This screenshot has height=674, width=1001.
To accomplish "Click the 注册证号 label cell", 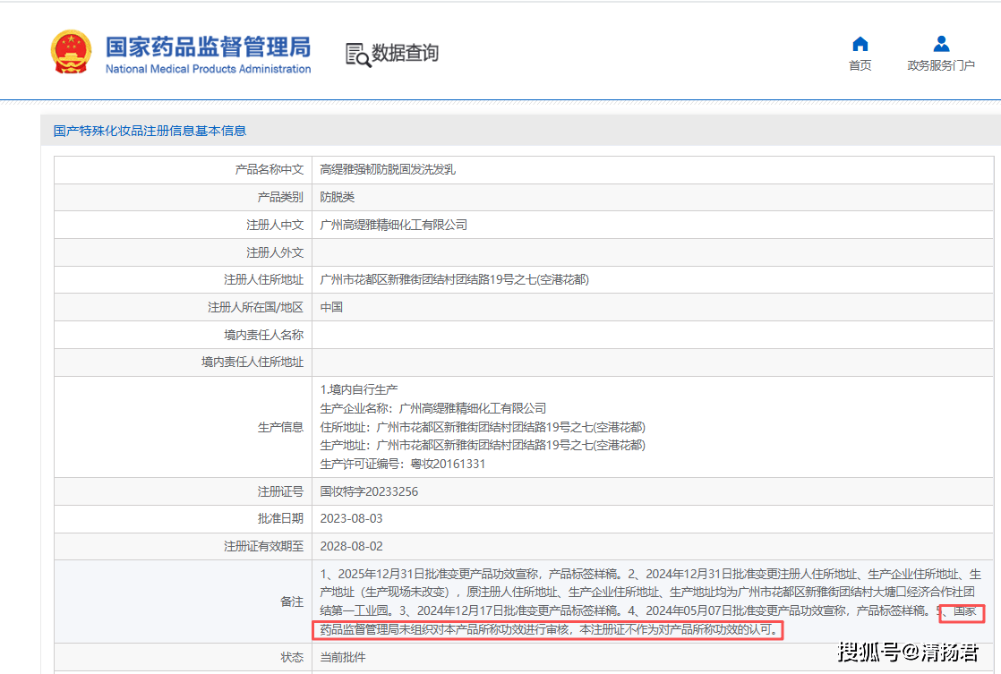I will 183,491.
